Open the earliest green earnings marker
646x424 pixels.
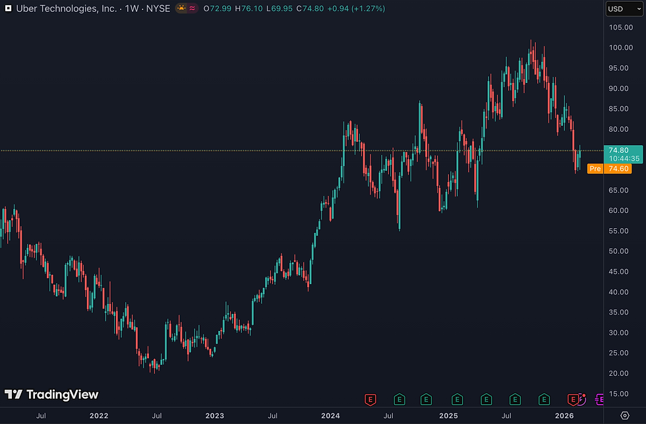pos(399,400)
